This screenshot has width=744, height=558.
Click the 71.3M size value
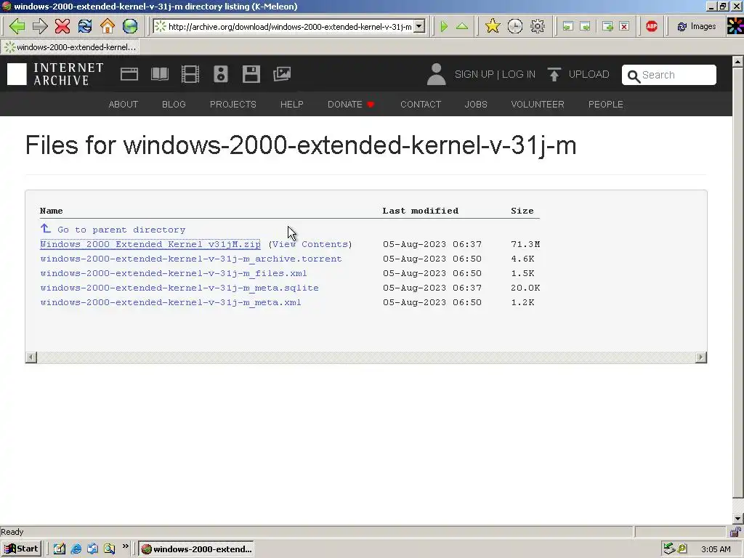coord(525,244)
